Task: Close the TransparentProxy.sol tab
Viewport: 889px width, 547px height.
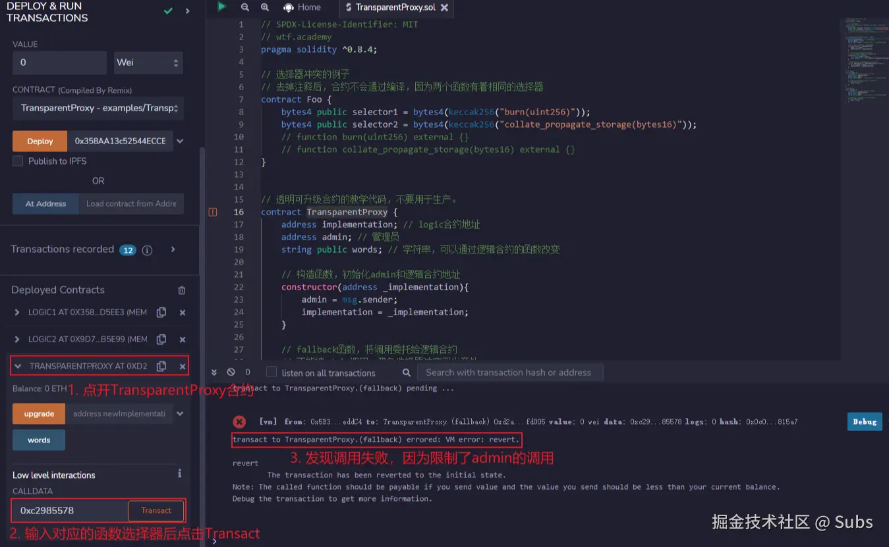Action: [445, 8]
